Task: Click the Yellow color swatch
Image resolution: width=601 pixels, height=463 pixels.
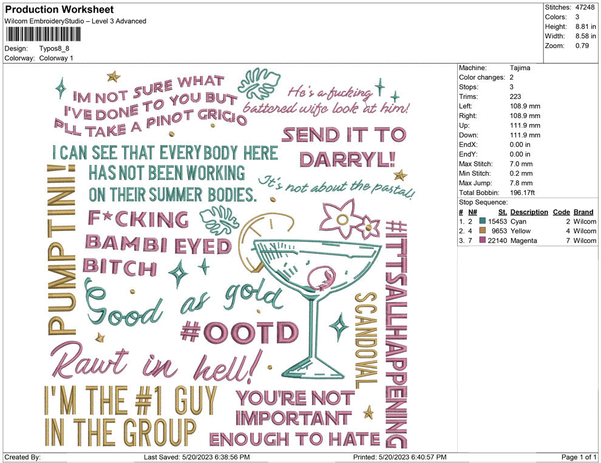Action: pyautogui.click(x=482, y=230)
